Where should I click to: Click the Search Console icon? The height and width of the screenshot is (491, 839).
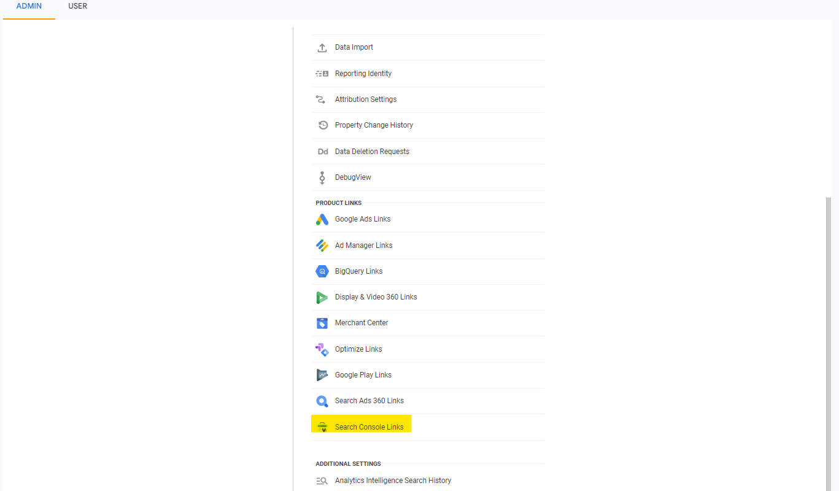[322, 427]
